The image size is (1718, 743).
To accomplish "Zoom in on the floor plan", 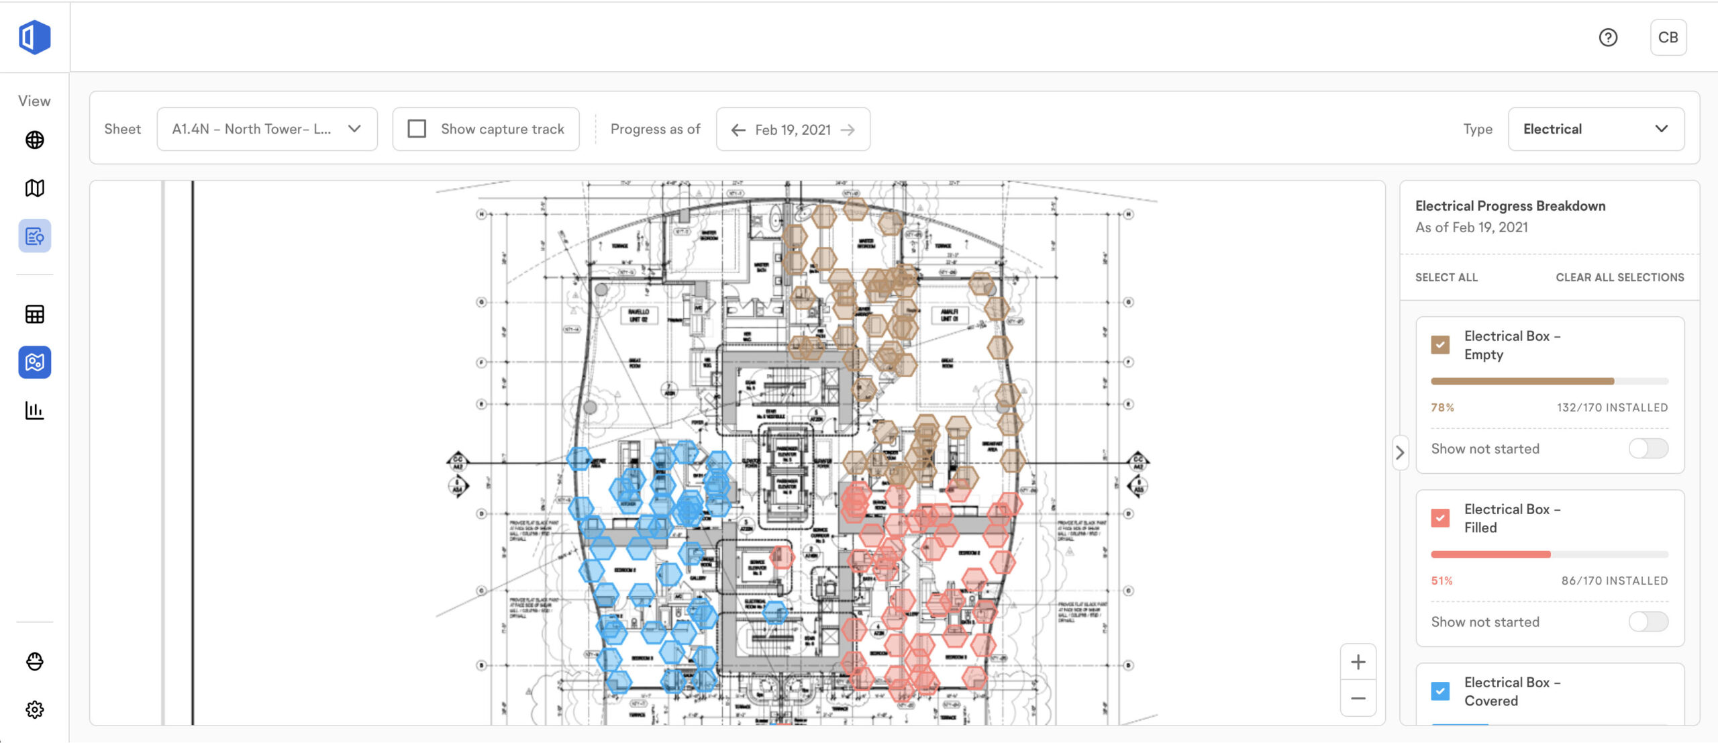I will [1358, 662].
